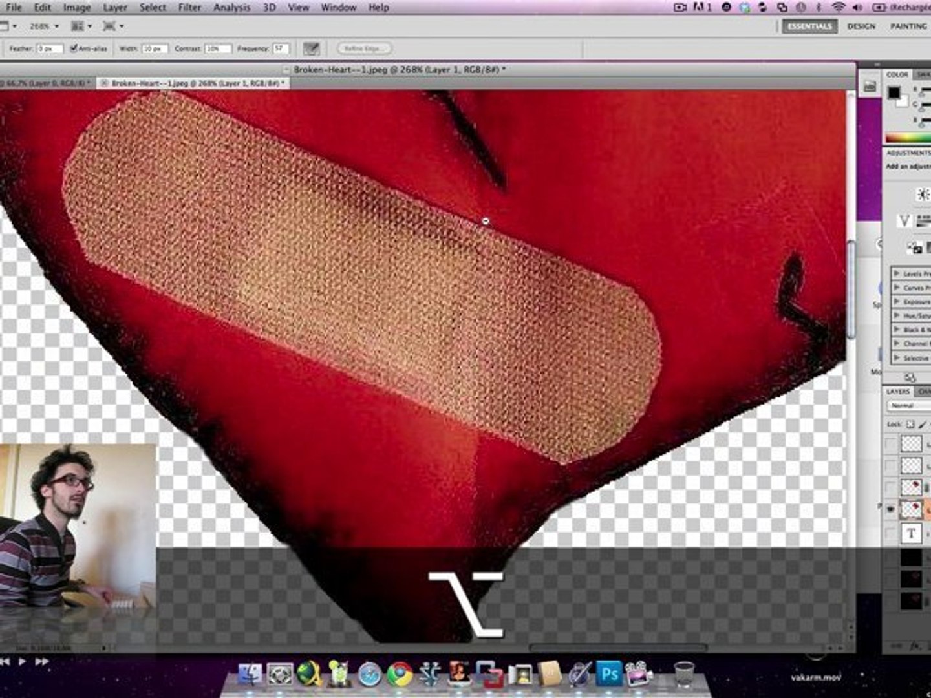Select the Text layer thumbnail icon
Viewport: 931px width, 698px height.
pos(911,533)
